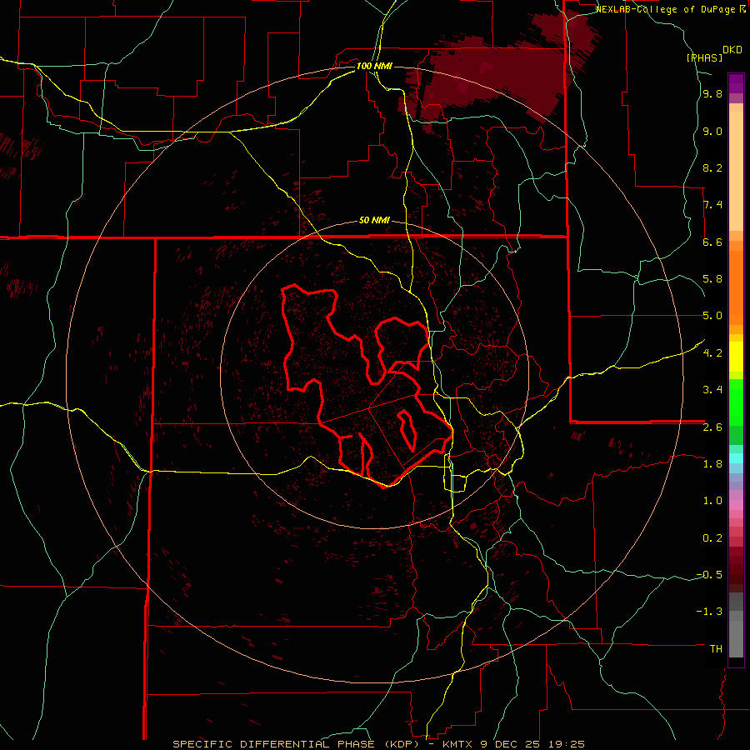Click the yellow band of the color scale
The image size is (750, 750).
736,357
